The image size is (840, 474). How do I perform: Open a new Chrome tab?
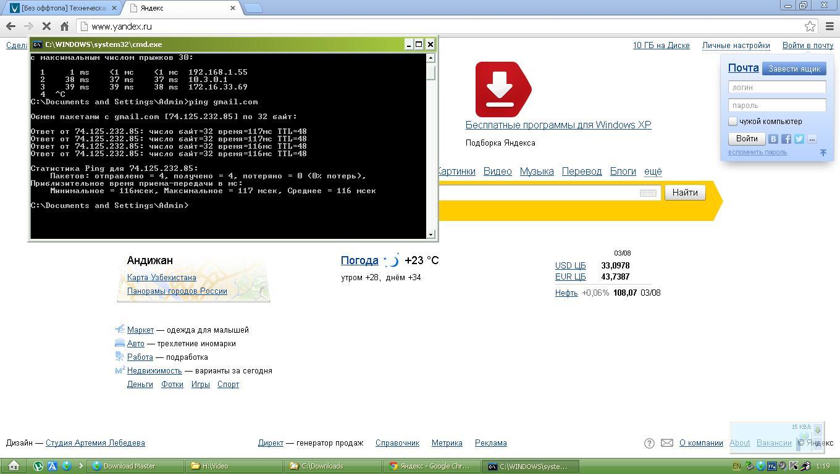253,8
